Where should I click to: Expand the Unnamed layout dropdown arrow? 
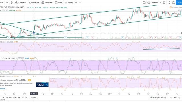pyautogui.click(x=160, y=3)
